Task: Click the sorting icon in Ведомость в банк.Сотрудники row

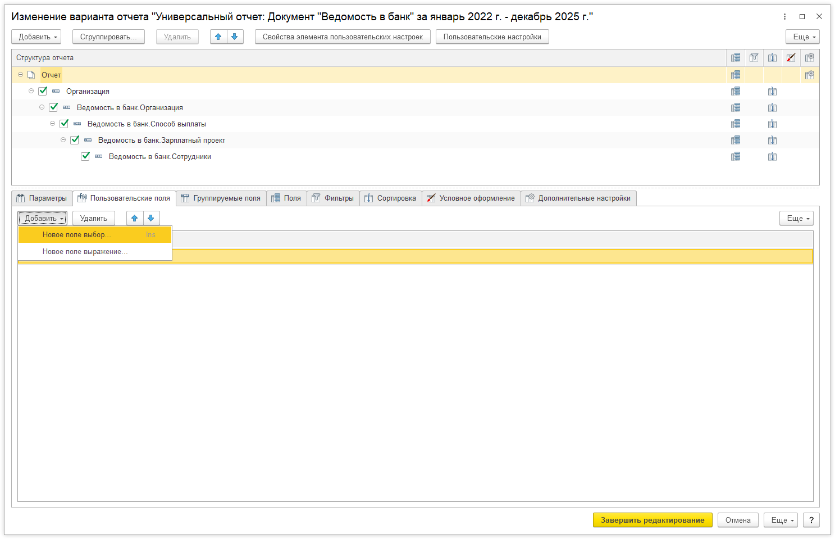Action: 772,156
